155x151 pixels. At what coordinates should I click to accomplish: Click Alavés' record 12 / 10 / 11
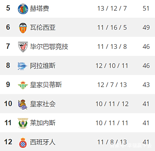coord(112,66)
